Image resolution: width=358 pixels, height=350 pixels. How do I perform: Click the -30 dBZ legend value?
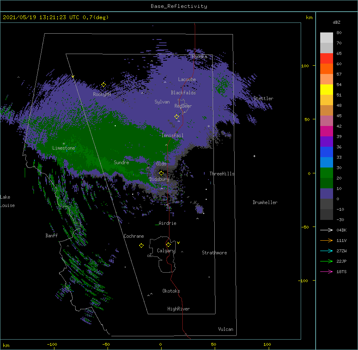point(340,219)
